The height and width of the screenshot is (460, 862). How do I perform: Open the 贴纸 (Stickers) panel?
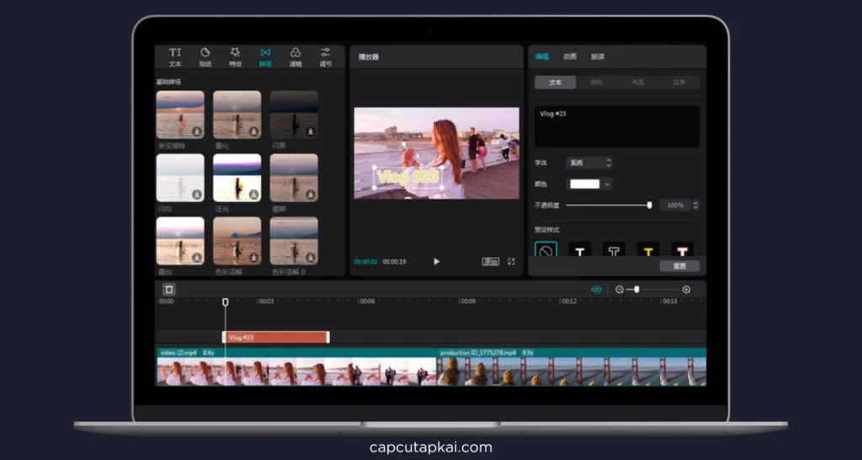(205, 56)
